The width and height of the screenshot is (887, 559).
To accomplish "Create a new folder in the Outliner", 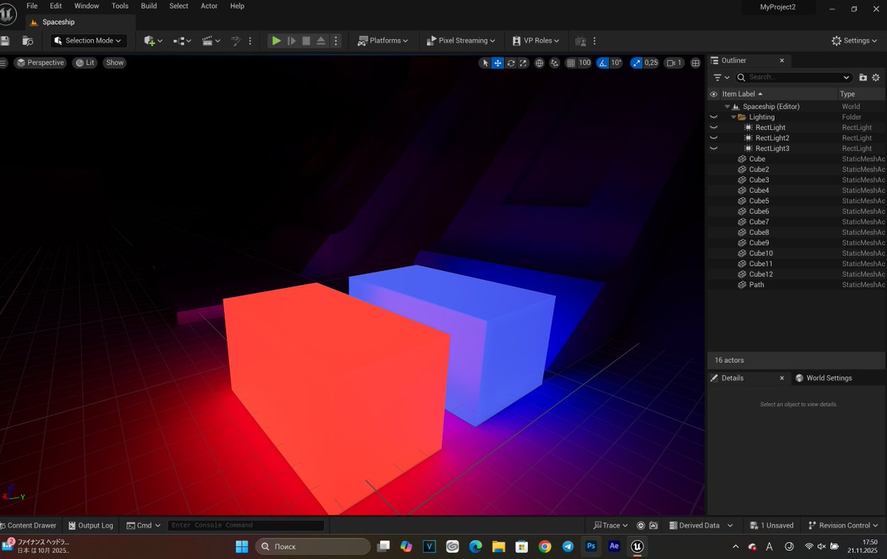I will pyautogui.click(x=863, y=78).
